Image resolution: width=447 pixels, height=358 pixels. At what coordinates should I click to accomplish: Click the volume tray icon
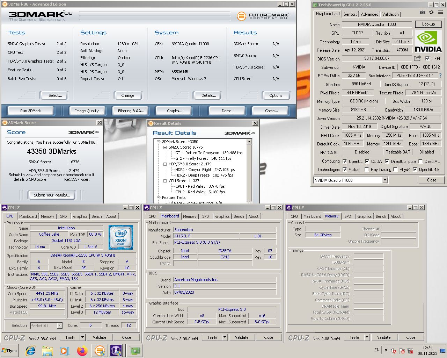click(x=394, y=351)
